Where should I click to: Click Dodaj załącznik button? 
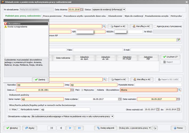pyautogui.click(x=106, y=128)
